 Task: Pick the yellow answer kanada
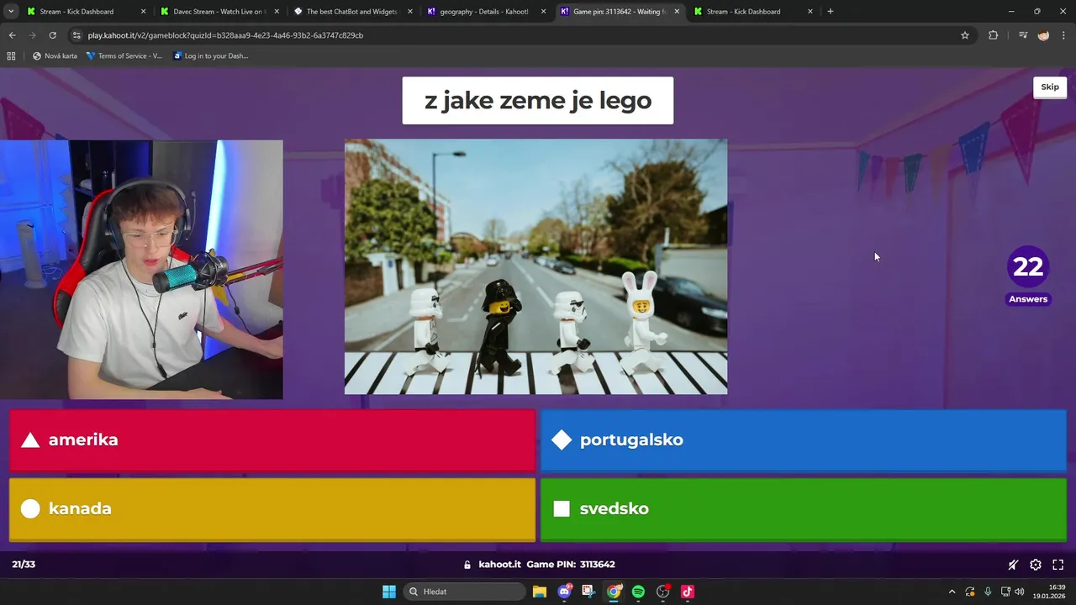click(272, 509)
